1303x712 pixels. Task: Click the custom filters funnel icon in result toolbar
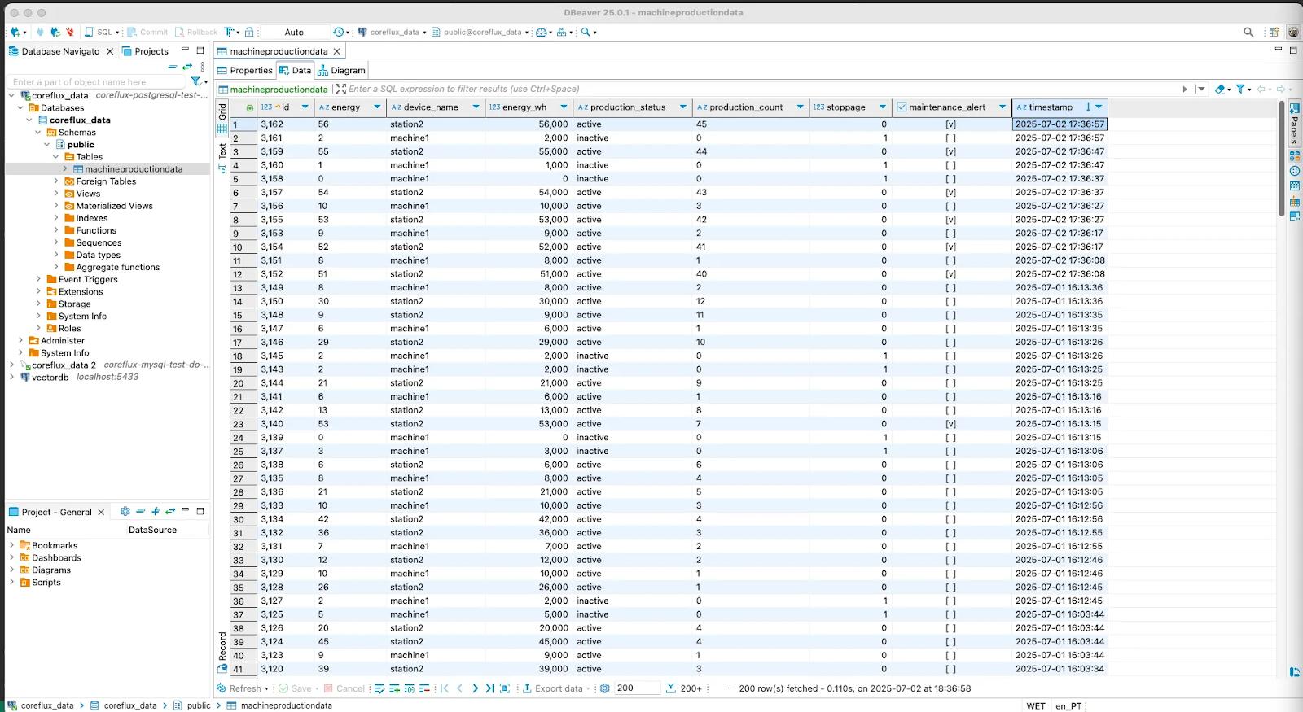pyautogui.click(x=1239, y=89)
